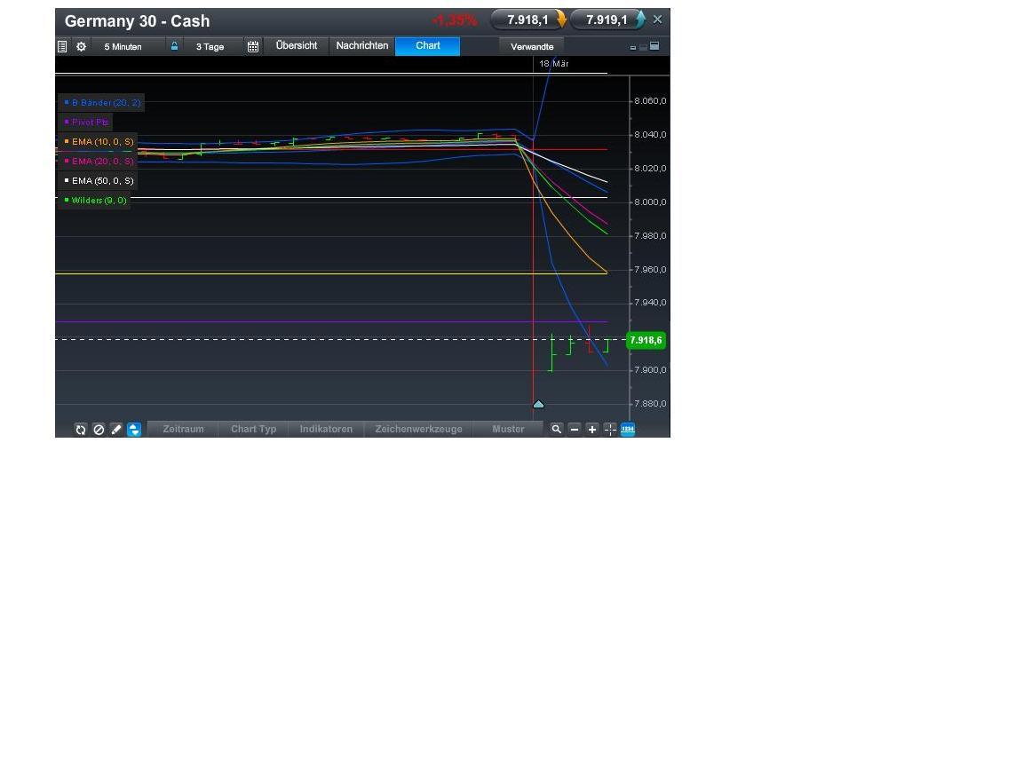
Task: Click the orange EMA (10) color square
Action: tap(67, 141)
